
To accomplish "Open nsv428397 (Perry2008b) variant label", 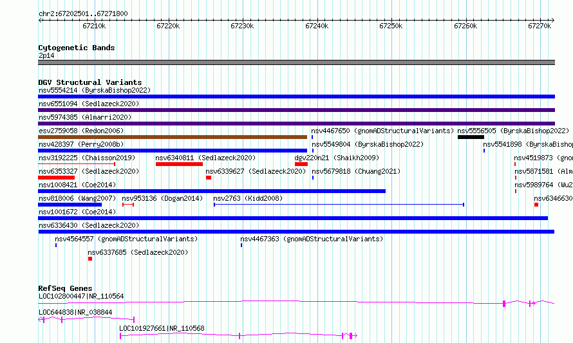I will (81, 144).
